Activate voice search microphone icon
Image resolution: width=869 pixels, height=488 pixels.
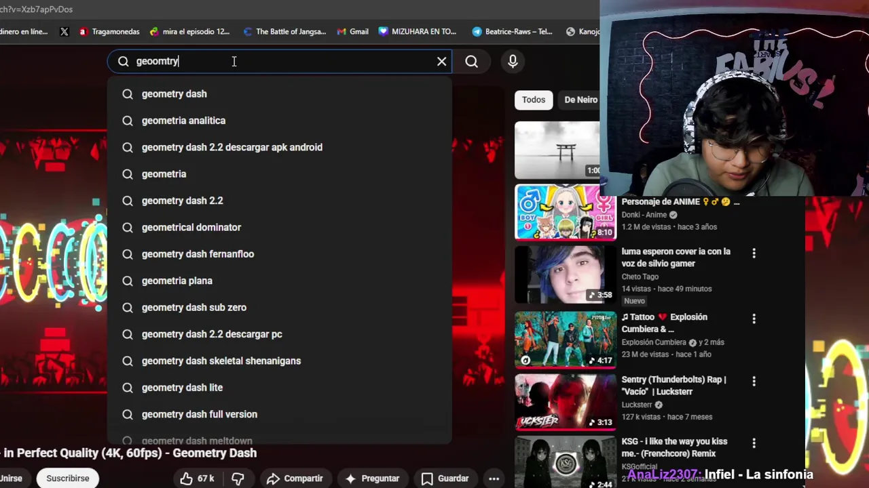(x=513, y=62)
